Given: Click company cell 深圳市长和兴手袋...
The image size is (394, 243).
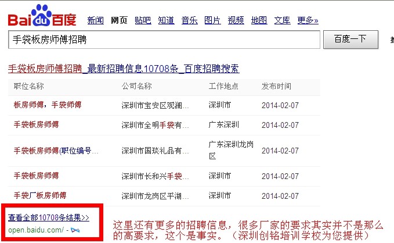Looking at the screenshot, I should coord(155,176).
